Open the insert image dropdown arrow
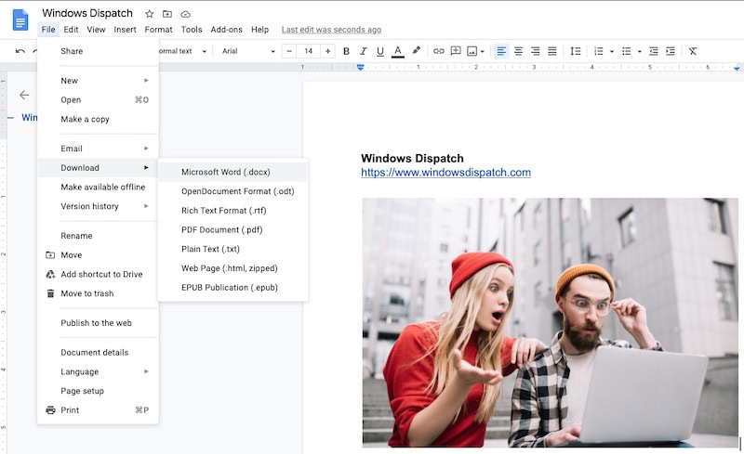 click(483, 51)
